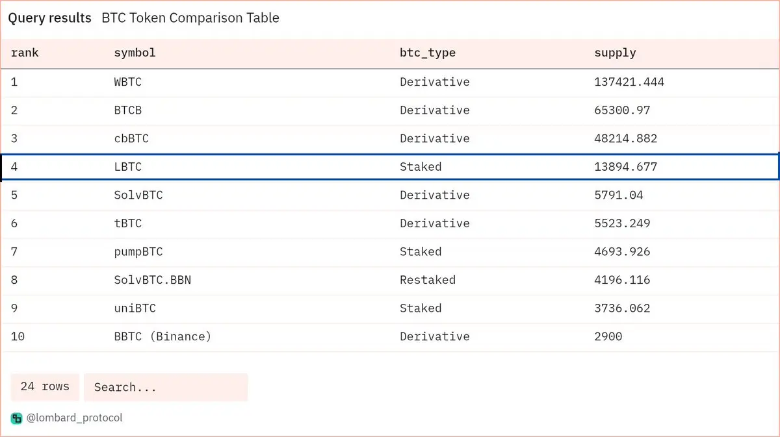Select the Staked type in uniBTC row
Image resolution: width=780 pixels, height=437 pixels.
coord(420,308)
